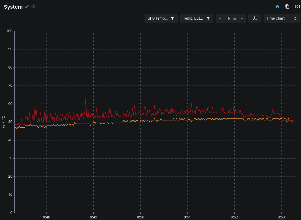Click the System dashboard title
Viewport: 301px width, 220px height.
(13, 7)
